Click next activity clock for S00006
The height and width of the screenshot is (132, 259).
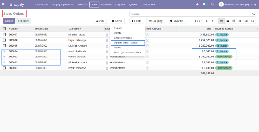[147, 41]
